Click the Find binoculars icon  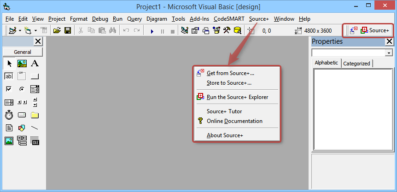pos(112,30)
